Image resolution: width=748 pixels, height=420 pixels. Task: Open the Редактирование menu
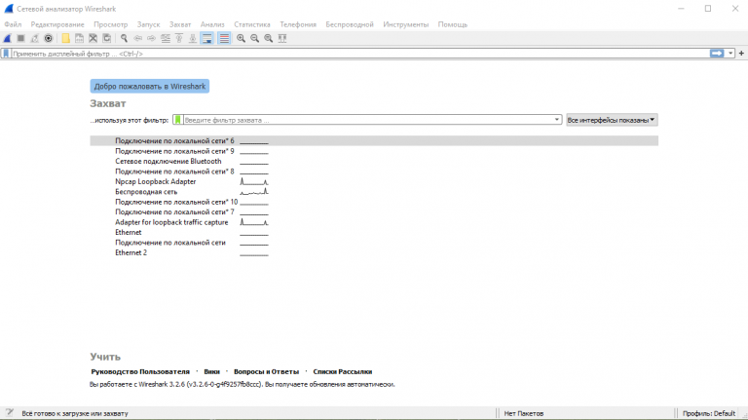[57, 24]
